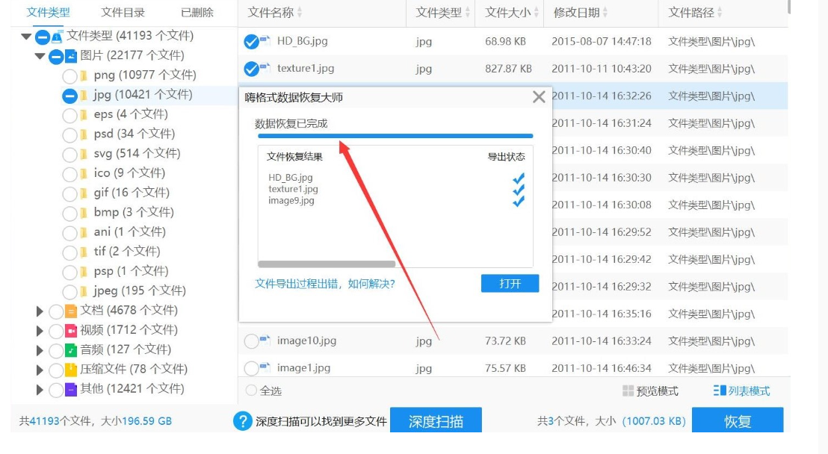The height and width of the screenshot is (454, 828).
Task: Sort by 文件路径 sort arrows
Action: [x=720, y=13]
